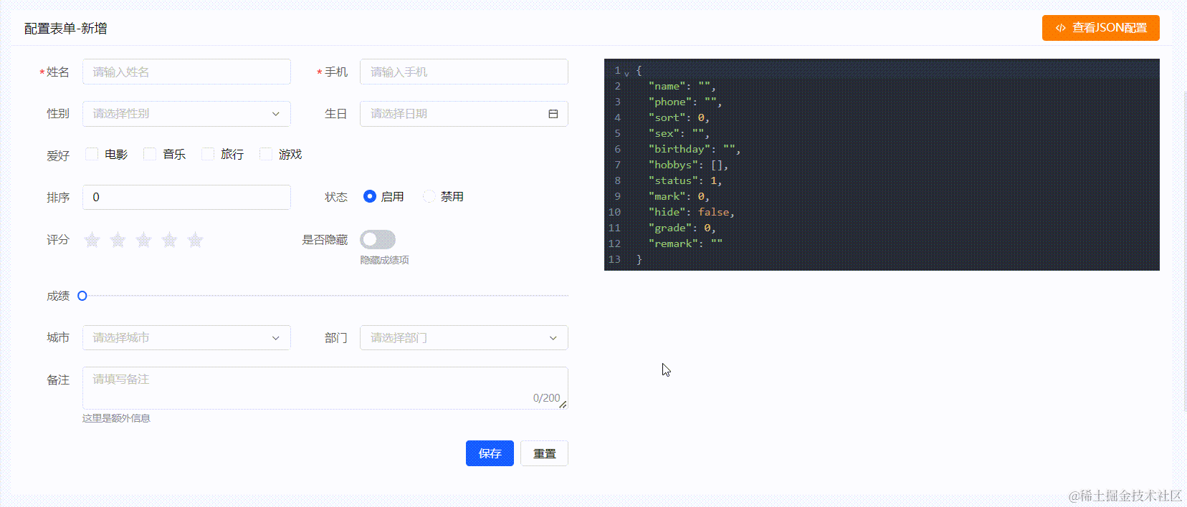Open the calendar icon in 生日 field
Viewport: 1187px width, 507px height.
point(553,114)
